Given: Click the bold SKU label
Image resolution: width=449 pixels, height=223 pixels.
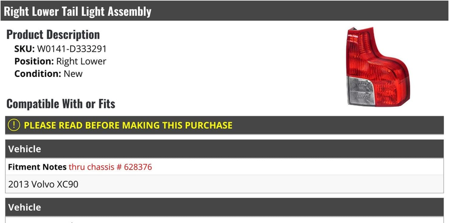Looking at the screenshot, I should point(24,49).
